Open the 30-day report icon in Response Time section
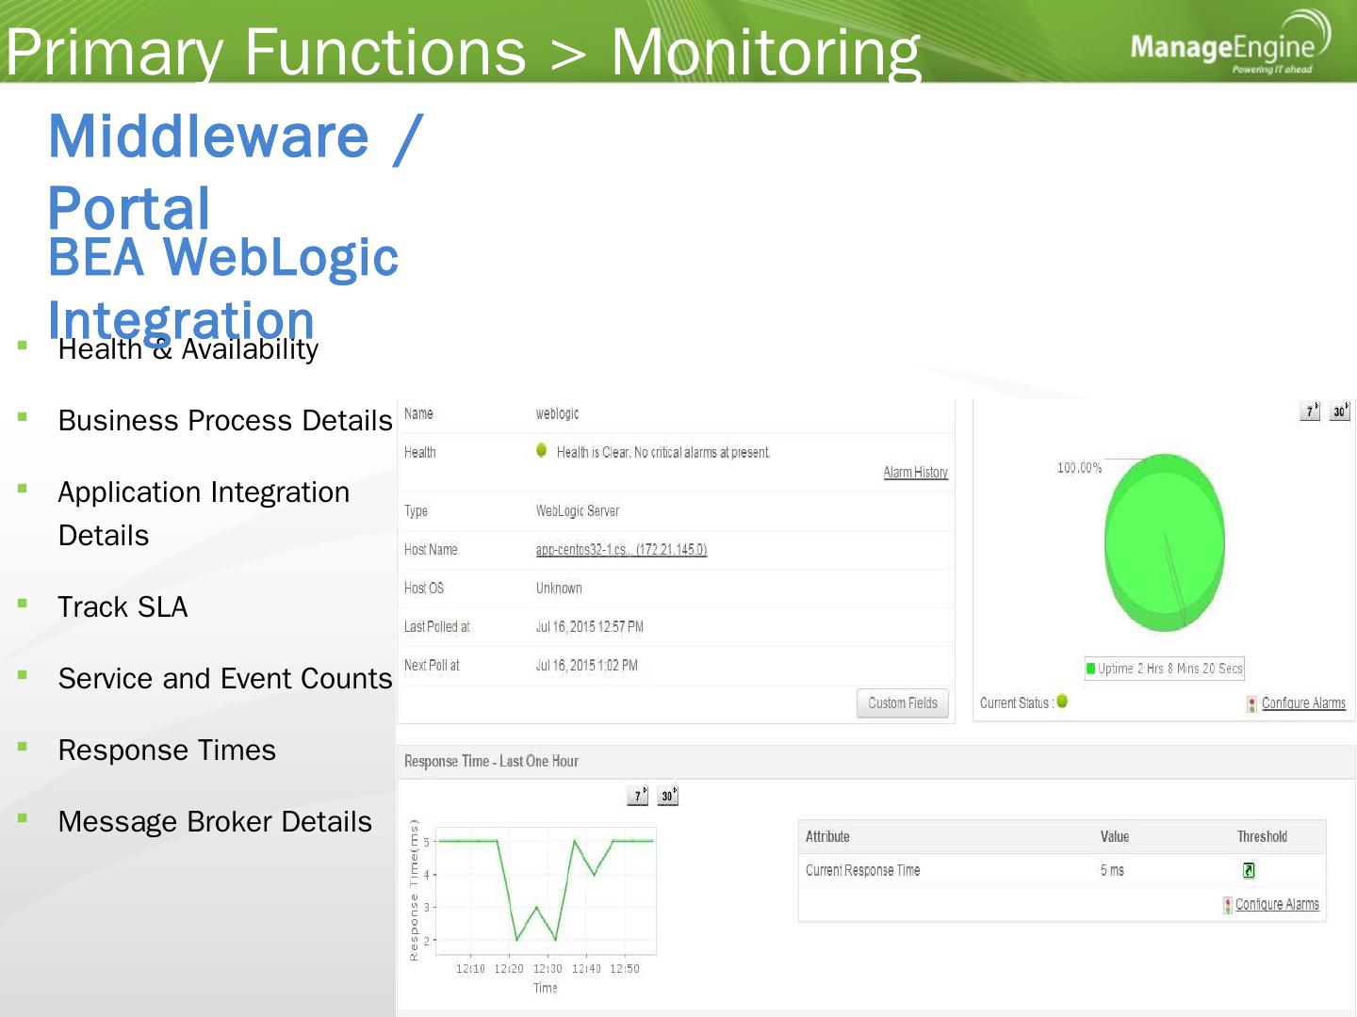 coord(667,796)
